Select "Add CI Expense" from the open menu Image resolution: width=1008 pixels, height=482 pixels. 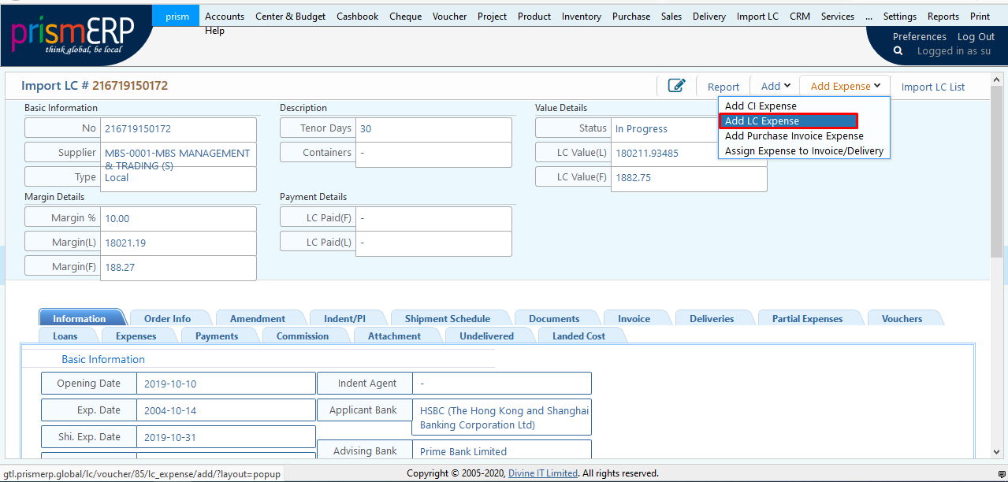[761, 106]
